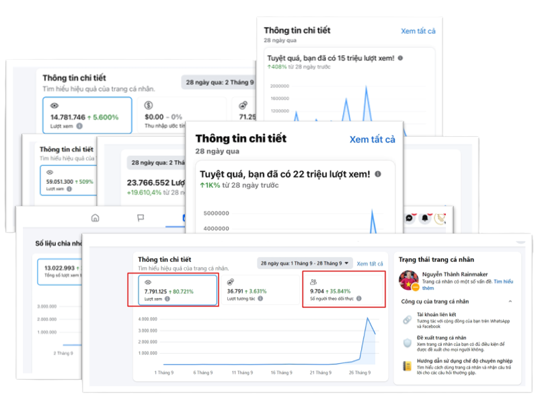
Task: Select the 36.791 Lượt tương tác card
Action: tap(260, 290)
